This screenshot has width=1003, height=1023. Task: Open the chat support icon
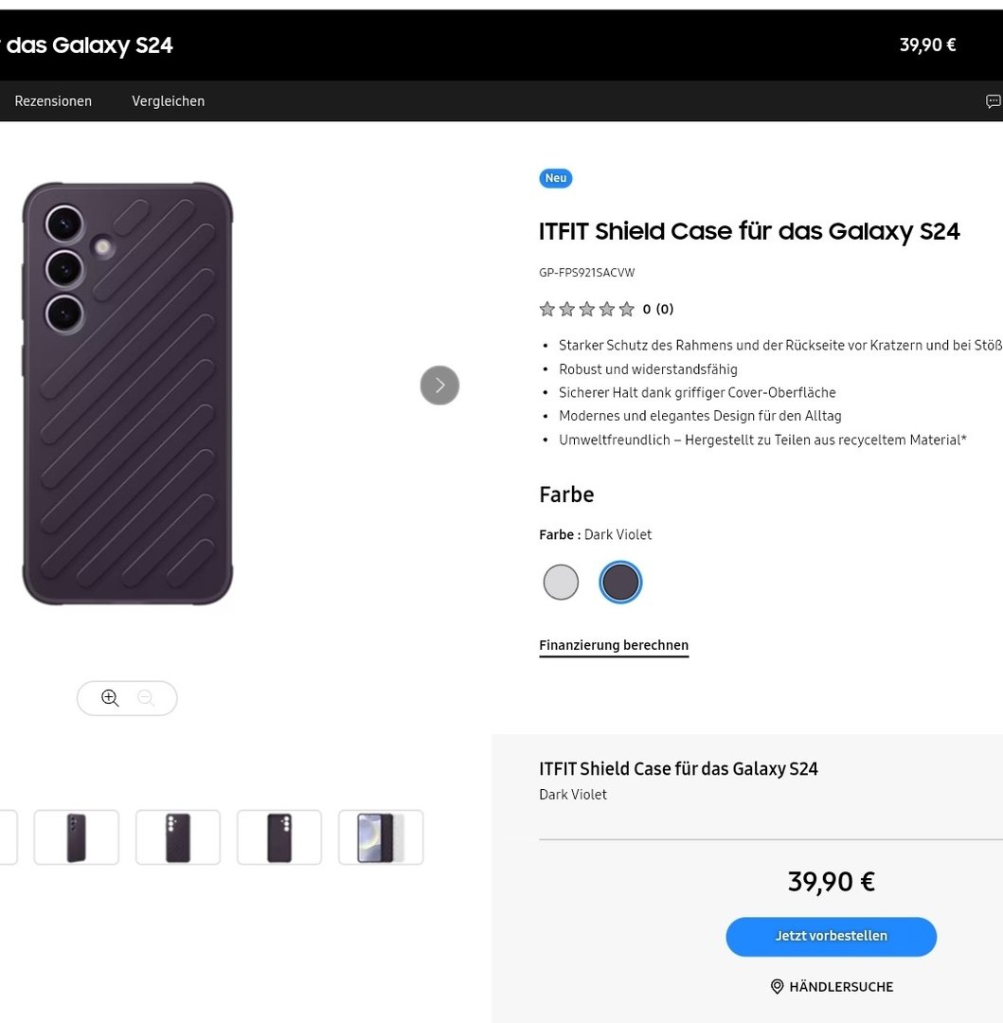tap(993, 101)
